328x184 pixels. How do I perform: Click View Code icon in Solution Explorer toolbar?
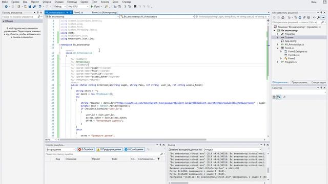(314, 17)
